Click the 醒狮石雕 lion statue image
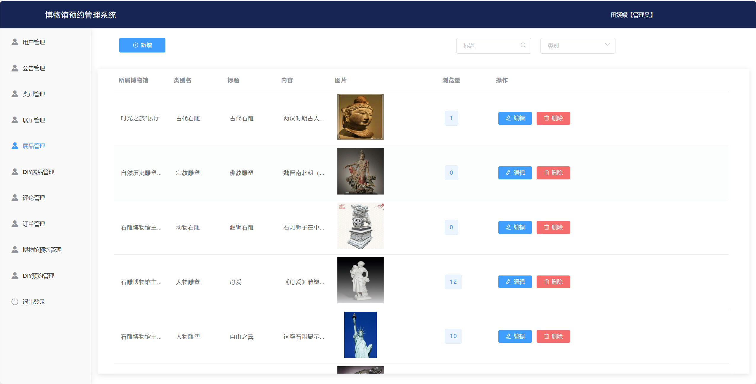 (360, 226)
